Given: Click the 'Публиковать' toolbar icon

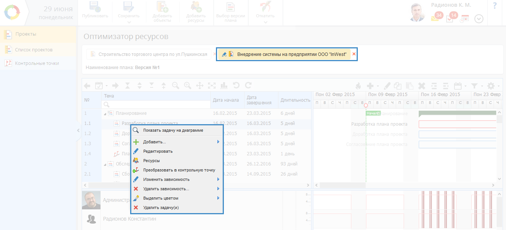Looking at the screenshot, I should point(95,10).
